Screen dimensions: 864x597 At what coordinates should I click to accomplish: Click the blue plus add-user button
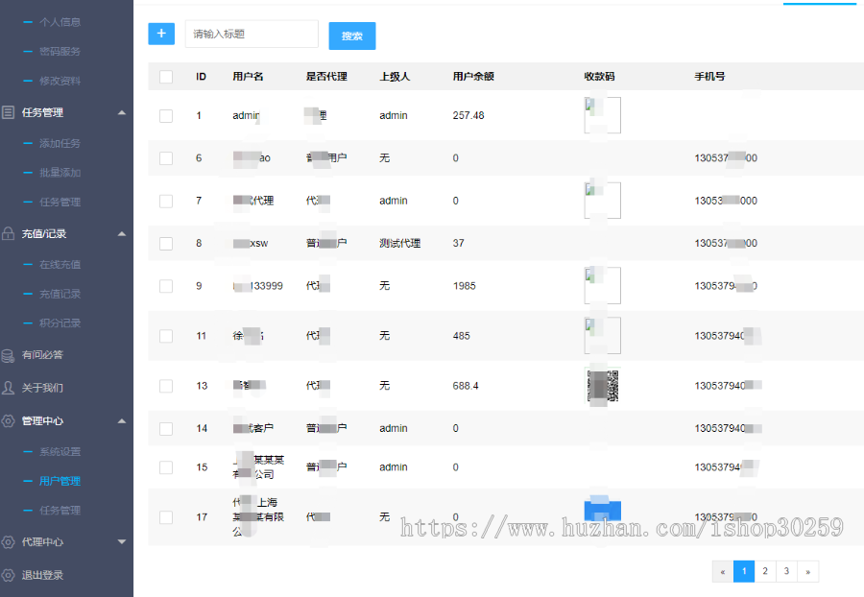pyautogui.click(x=161, y=34)
